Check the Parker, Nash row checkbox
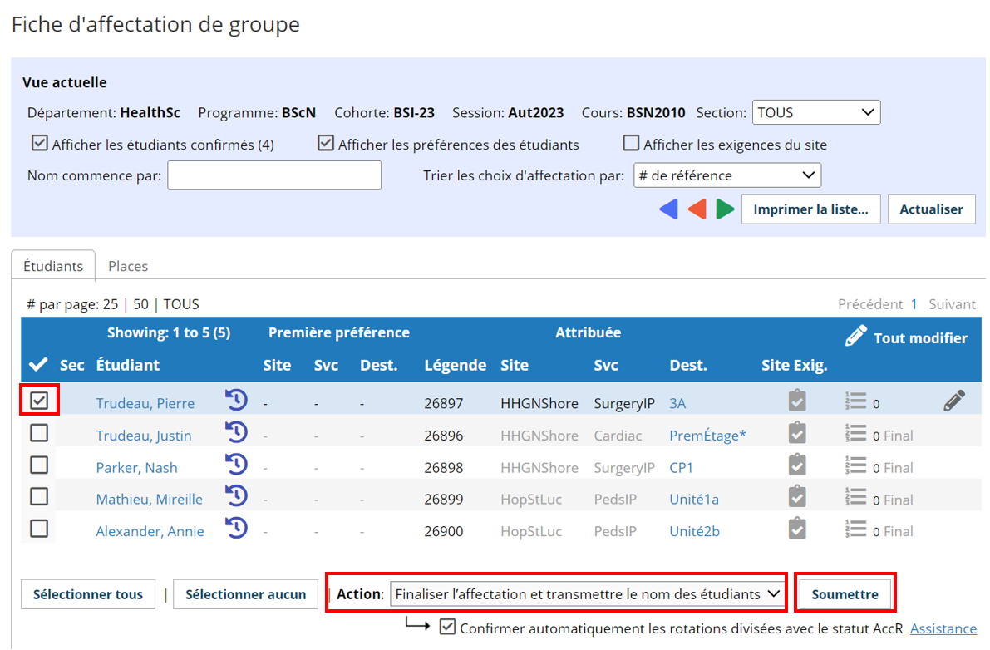The image size is (990, 650). 39,465
